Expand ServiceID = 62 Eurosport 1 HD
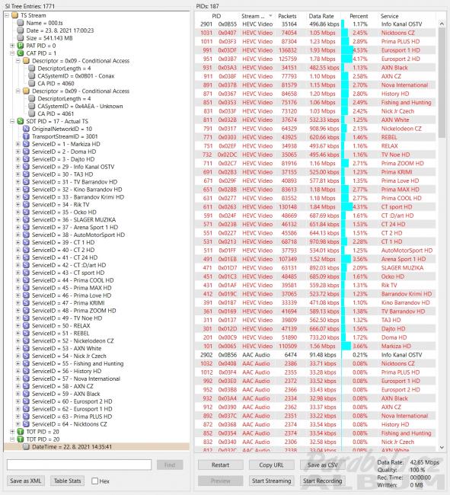 coord(18,409)
